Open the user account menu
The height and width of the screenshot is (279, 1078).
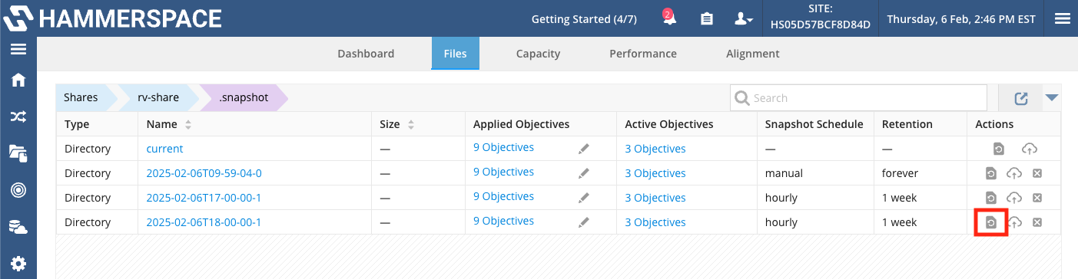point(744,19)
